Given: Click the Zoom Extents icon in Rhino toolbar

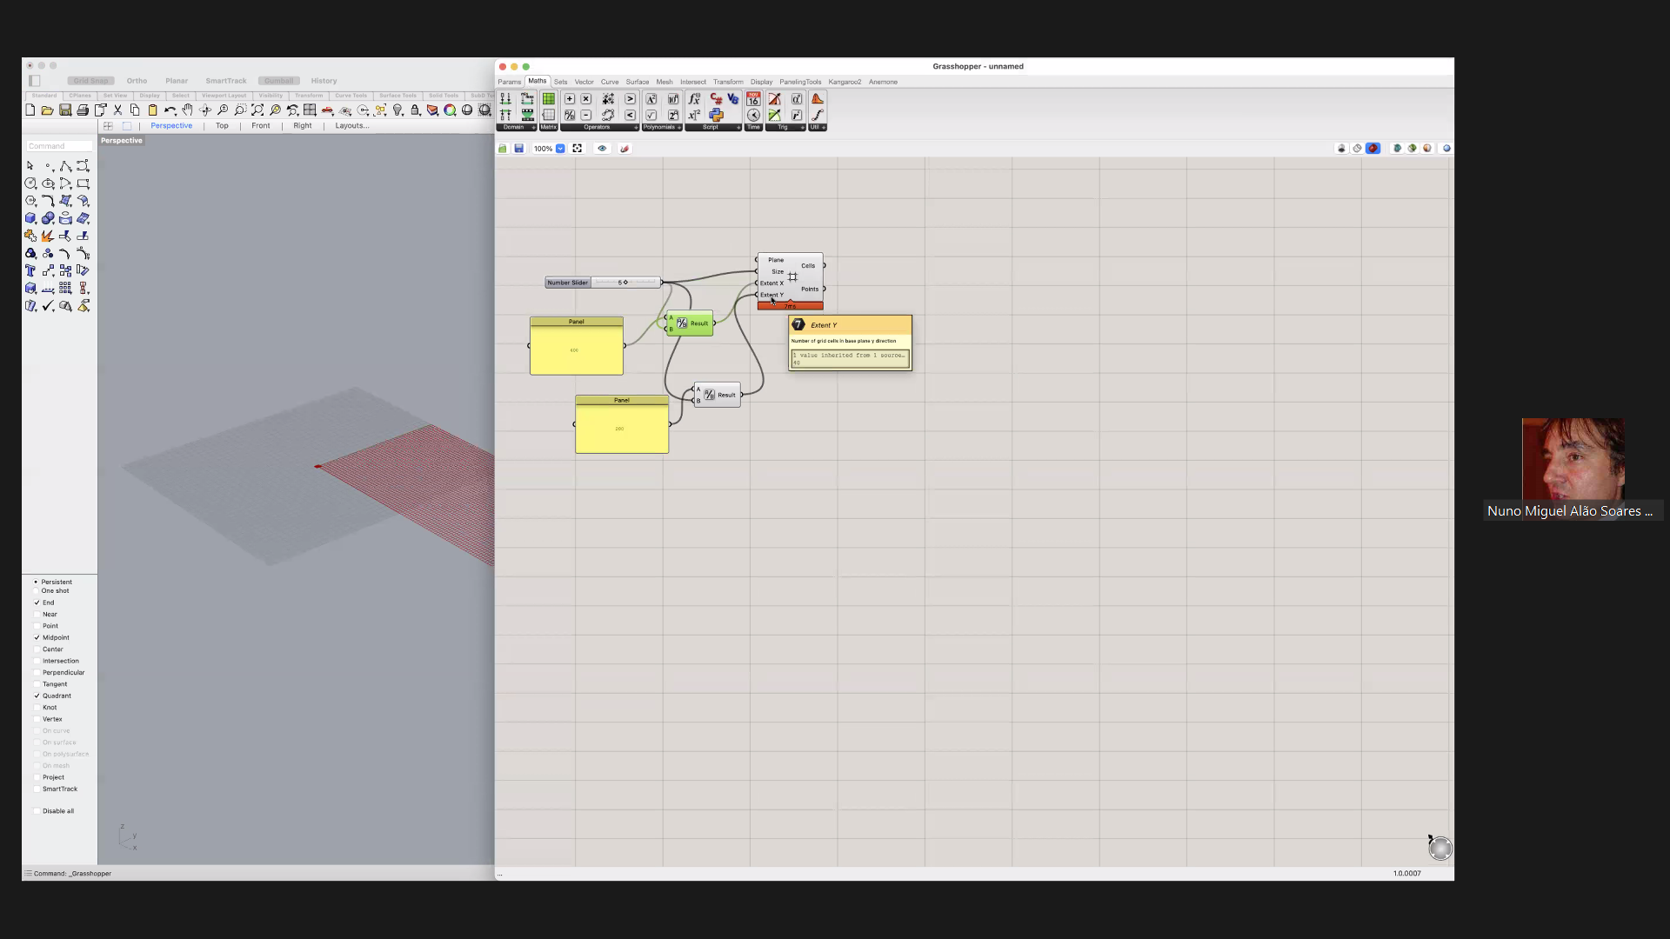Looking at the screenshot, I should click(x=257, y=110).
